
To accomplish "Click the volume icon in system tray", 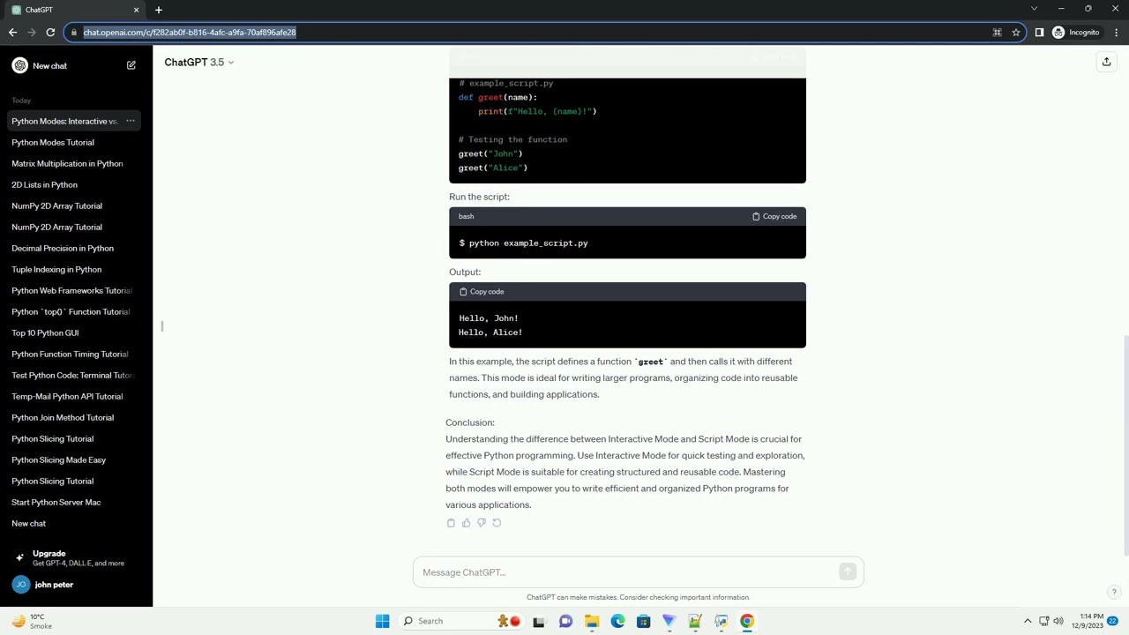I will [1058, 621].
